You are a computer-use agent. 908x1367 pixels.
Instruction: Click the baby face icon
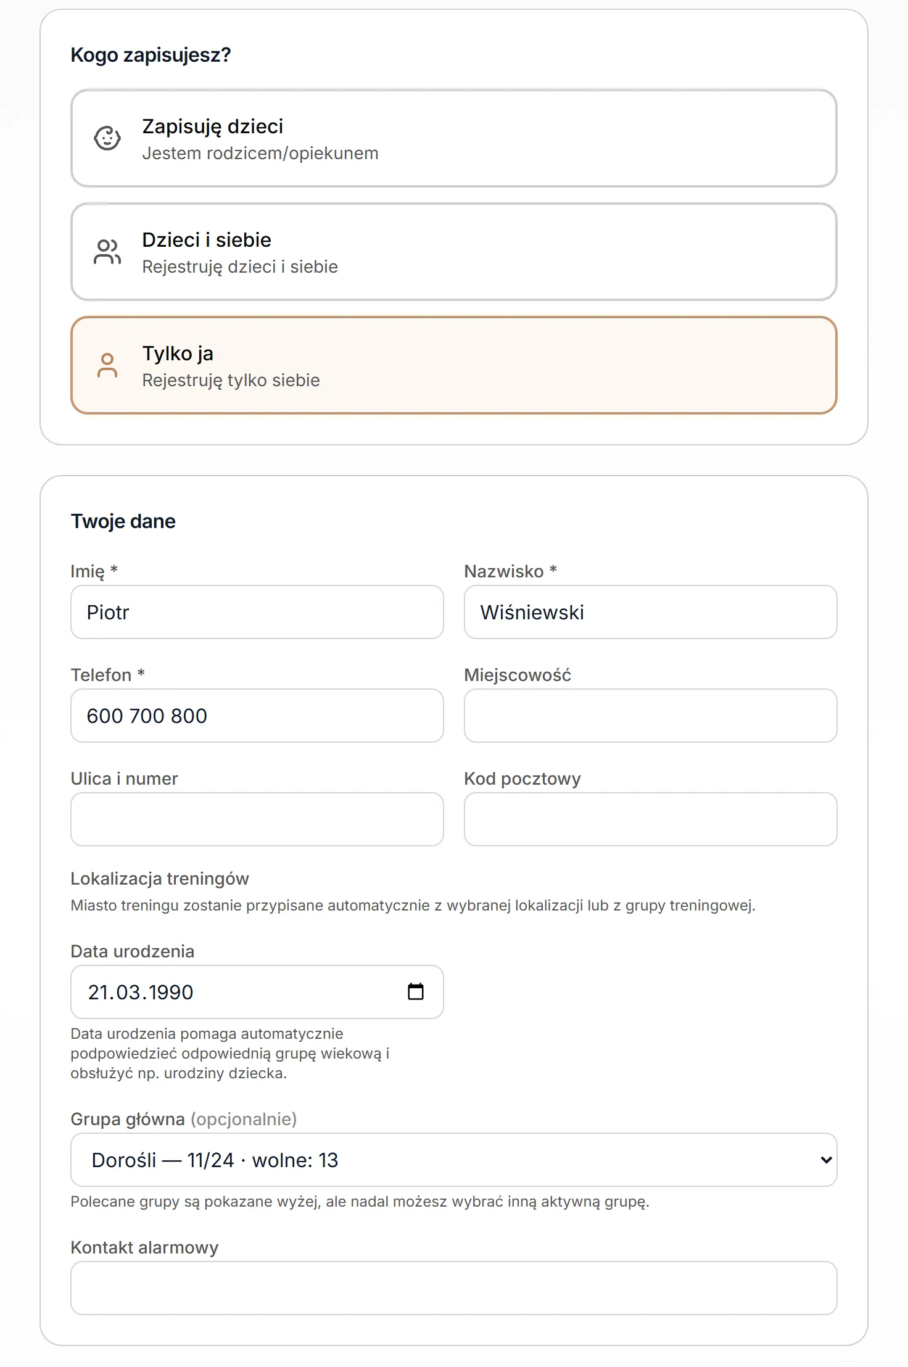pos(107,138)
